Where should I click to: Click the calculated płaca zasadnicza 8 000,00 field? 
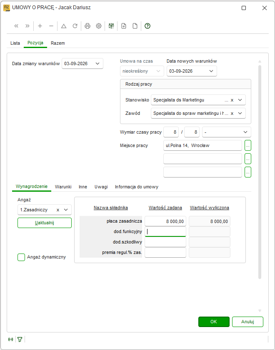(x=209, y=221)
